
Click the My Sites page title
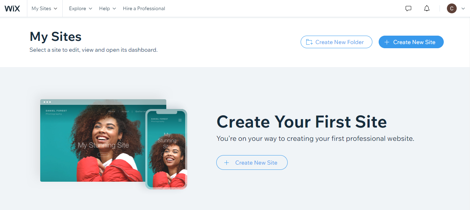click(56, 37)
